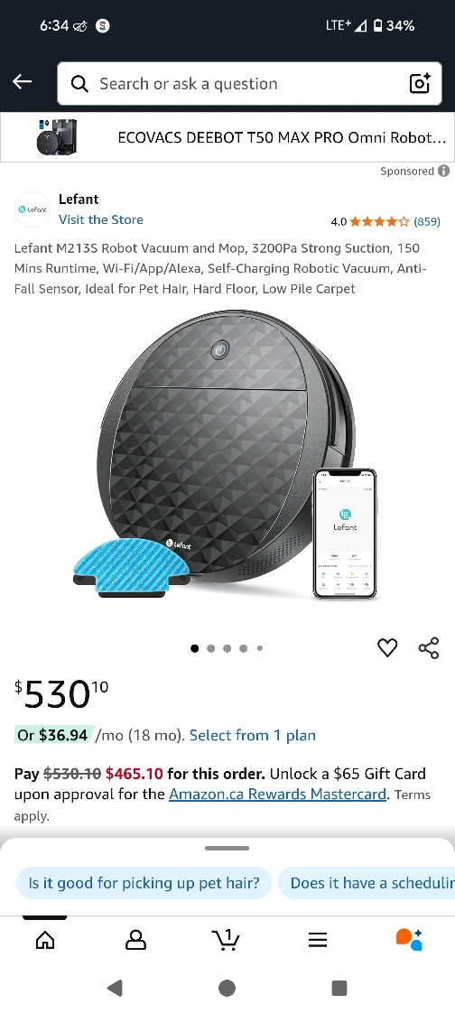Ask if good for pet hair
This screenshot has width=455, height=1013.
144,882
